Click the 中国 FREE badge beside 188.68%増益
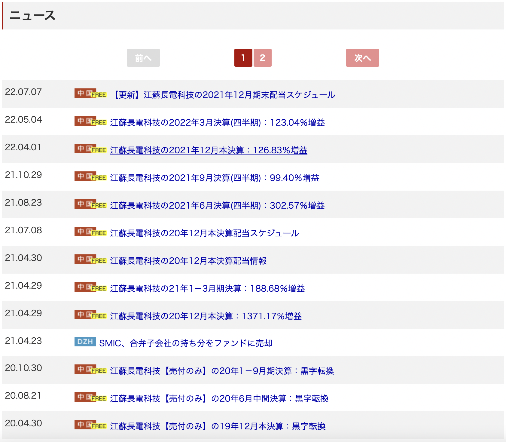This screenshot has width=506, height=442. [x=90, y=287]
